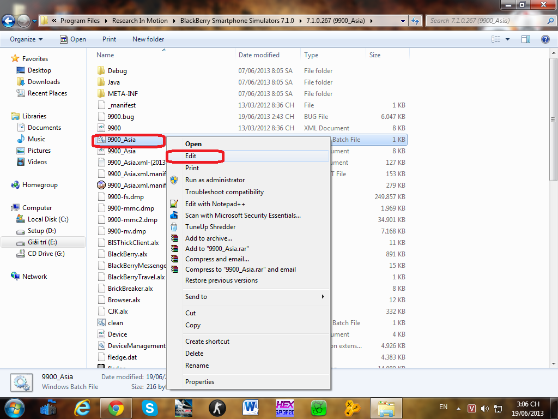The width and height of the screenshot is (558, 419).
Task: Select the BrickBreaker.alx file
Action: click(130, 288)
